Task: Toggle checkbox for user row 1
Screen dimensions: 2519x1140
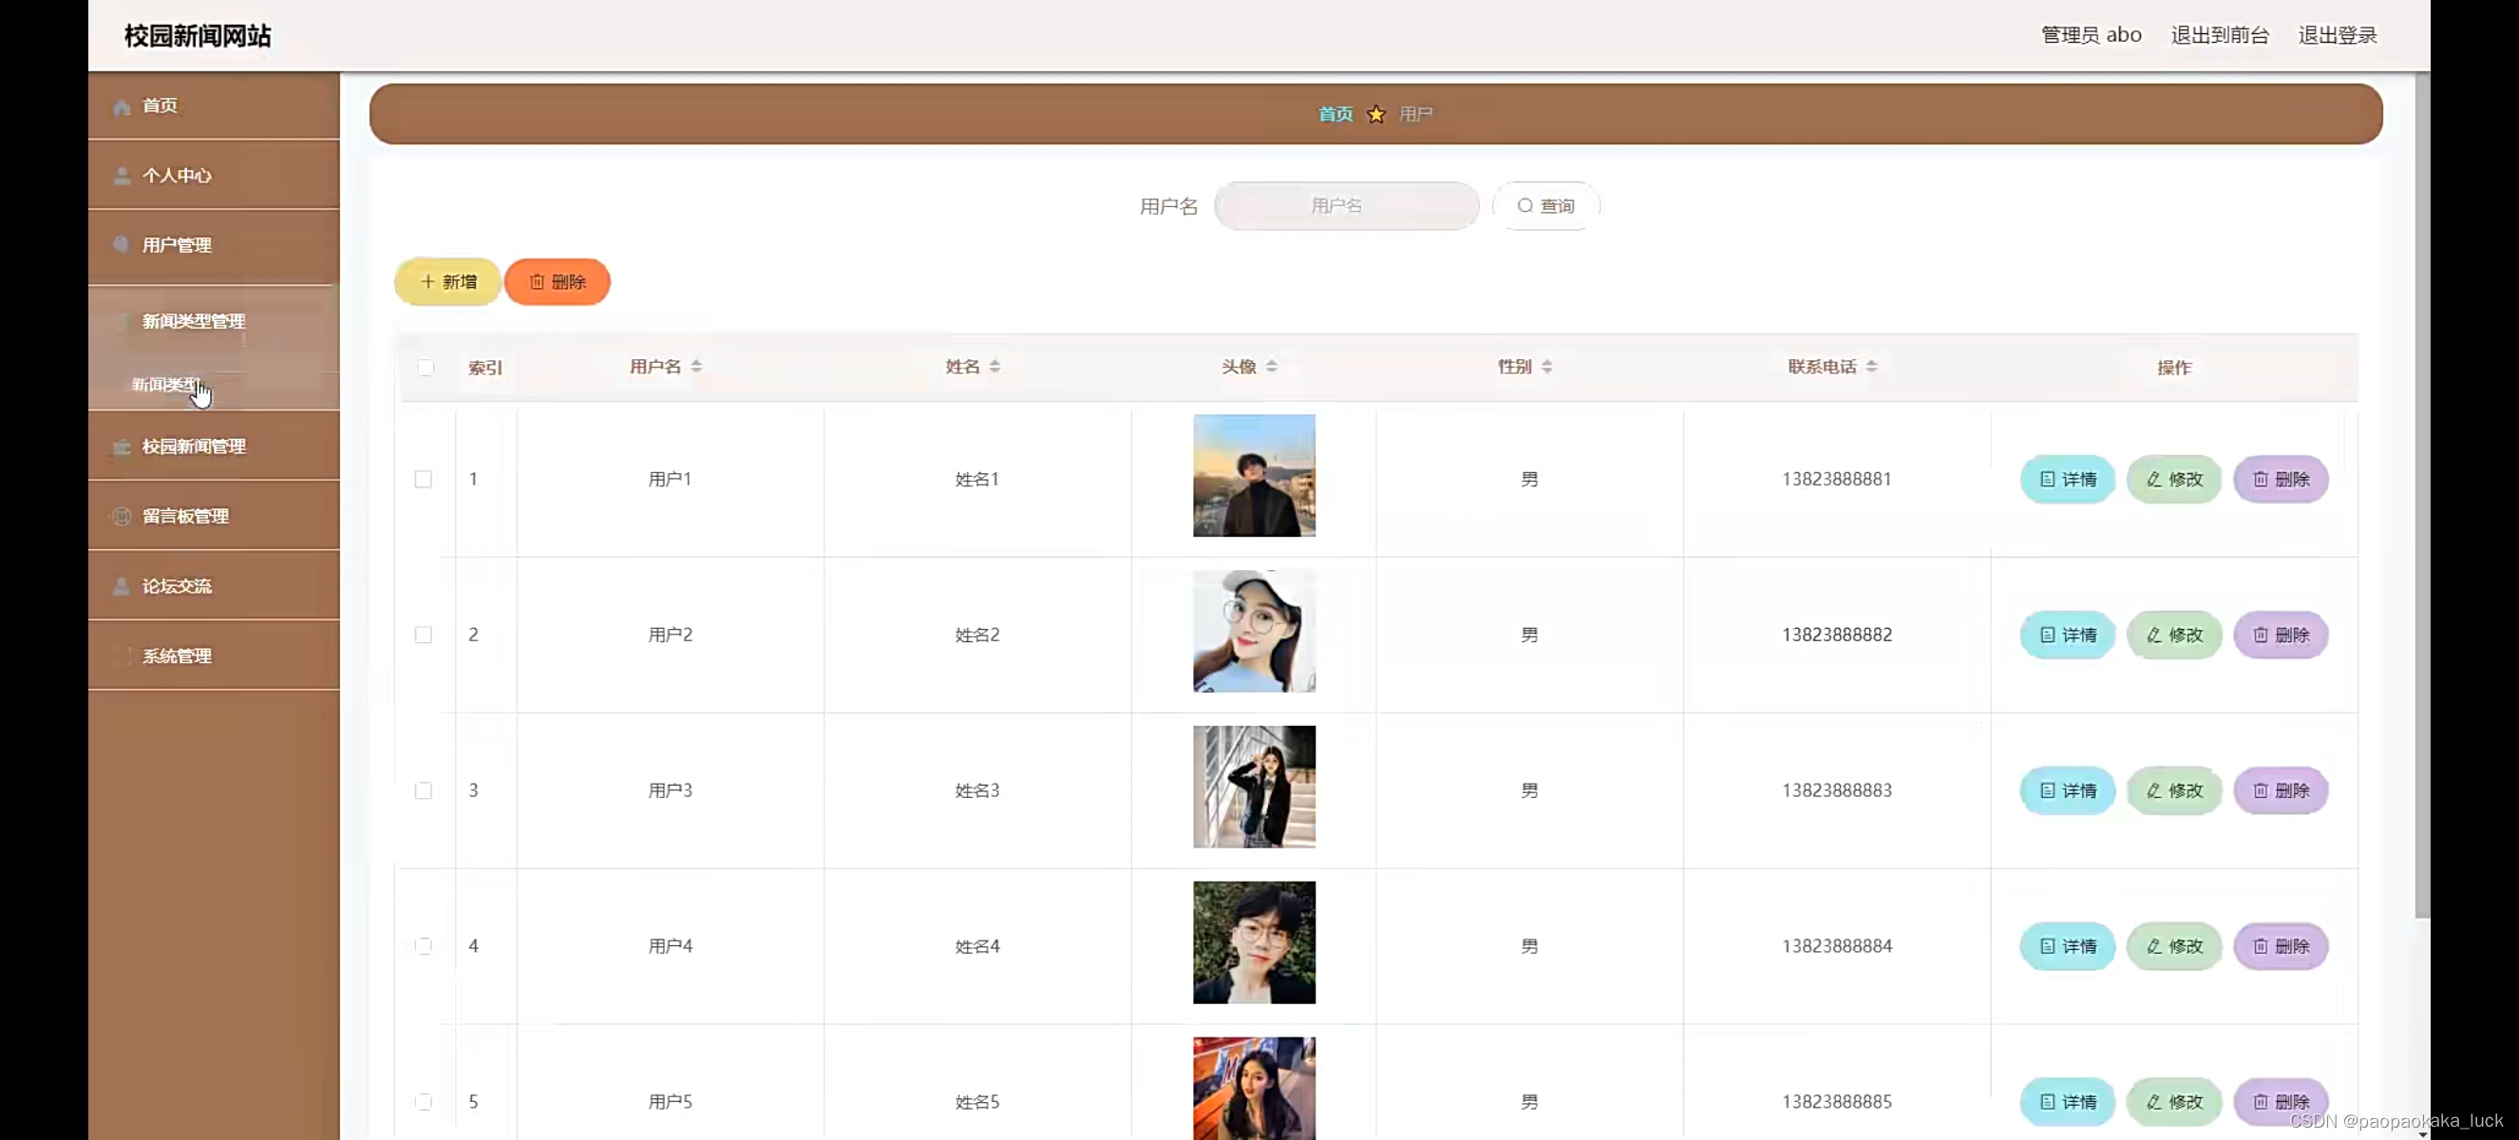Action: pos(423,479)
